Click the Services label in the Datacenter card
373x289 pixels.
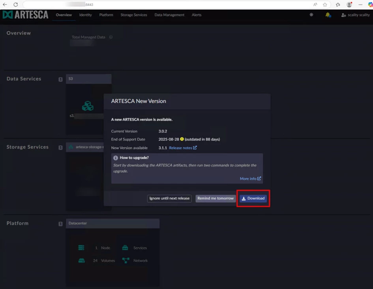[x=140, y=248]
